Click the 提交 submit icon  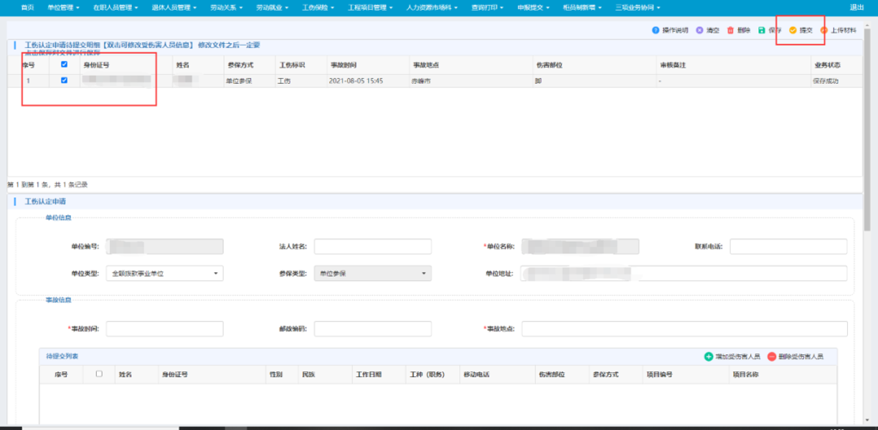(x=793, y=30)
